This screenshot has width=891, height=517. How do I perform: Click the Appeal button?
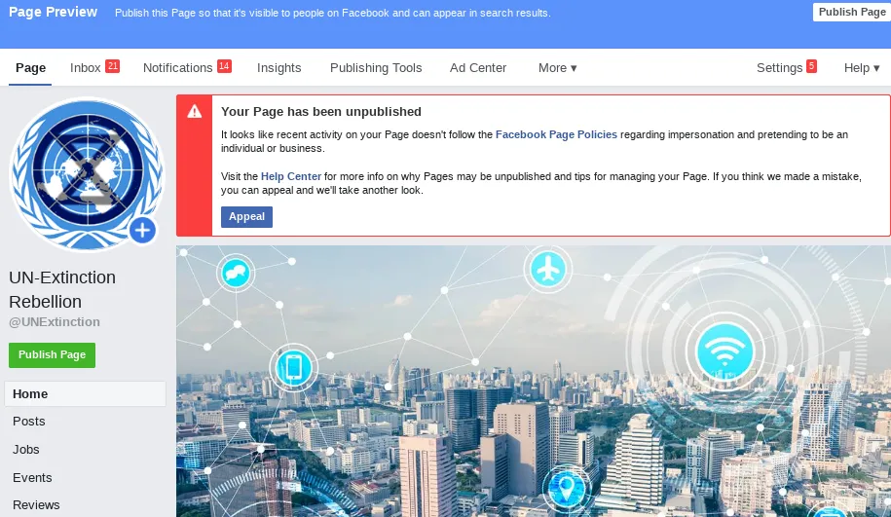point(246,216)
